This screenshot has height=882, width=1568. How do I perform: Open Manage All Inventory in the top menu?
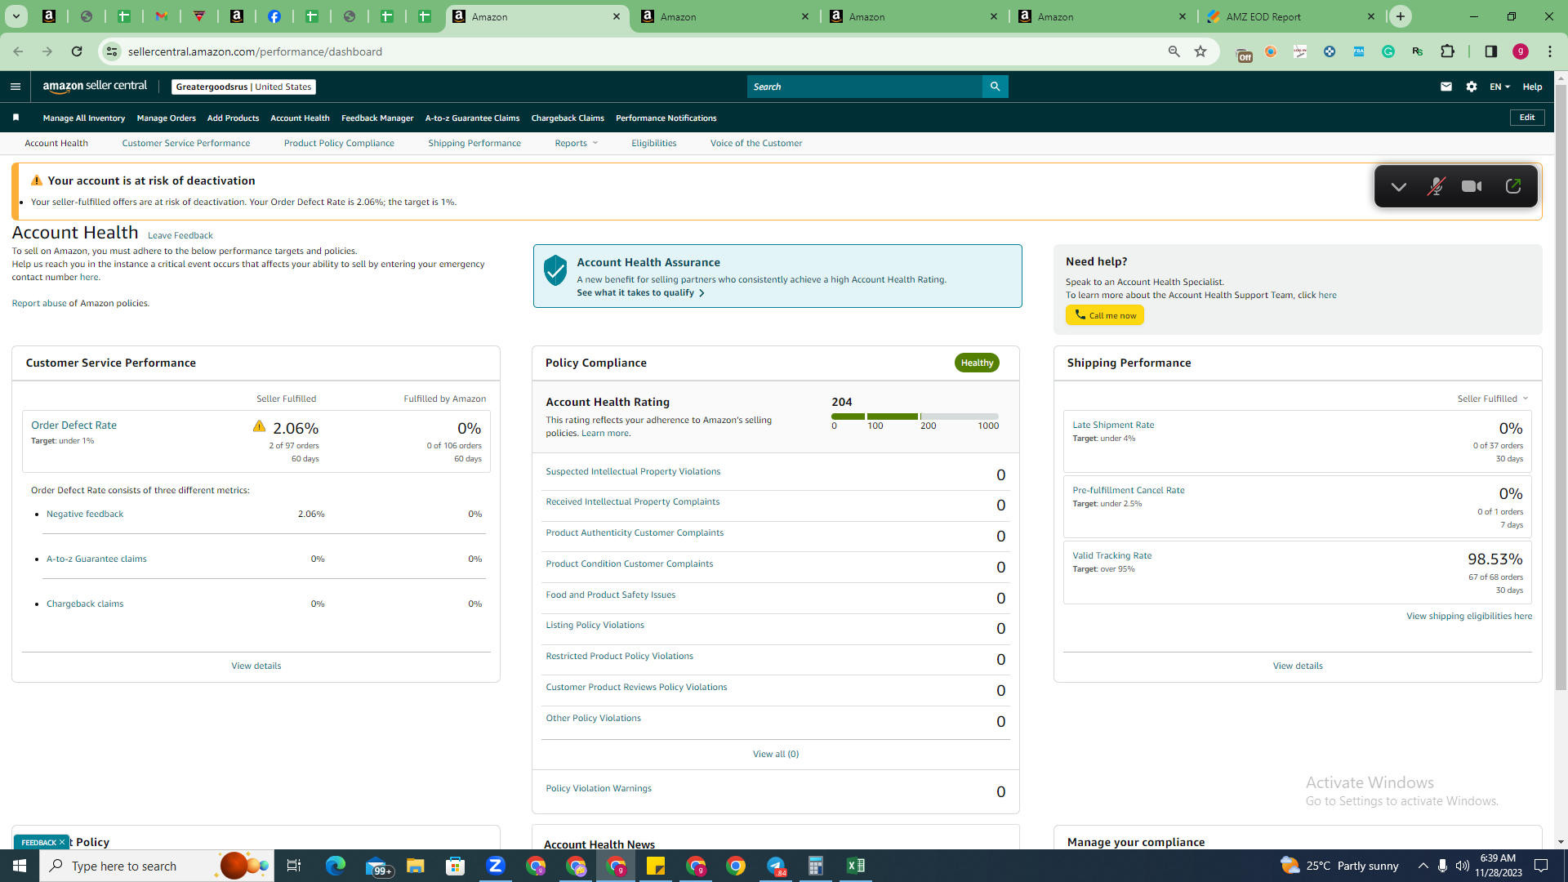pyautogui.click(x=84, y=118)
